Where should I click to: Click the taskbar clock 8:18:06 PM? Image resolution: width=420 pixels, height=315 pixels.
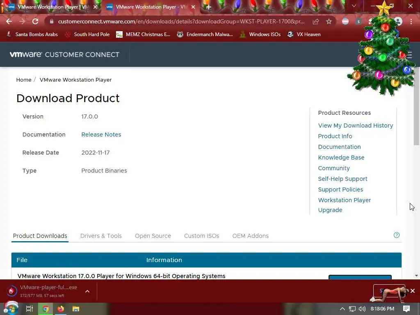click(382, 309)
